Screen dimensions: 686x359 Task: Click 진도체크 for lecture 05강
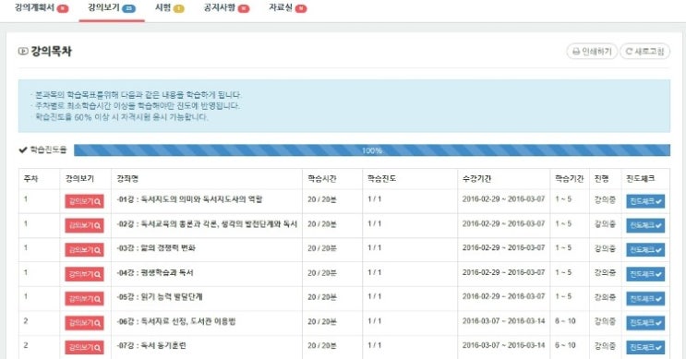click(x=645, y=299)
